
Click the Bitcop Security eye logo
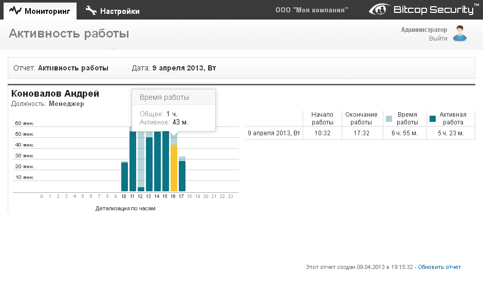tap(379, 10)
